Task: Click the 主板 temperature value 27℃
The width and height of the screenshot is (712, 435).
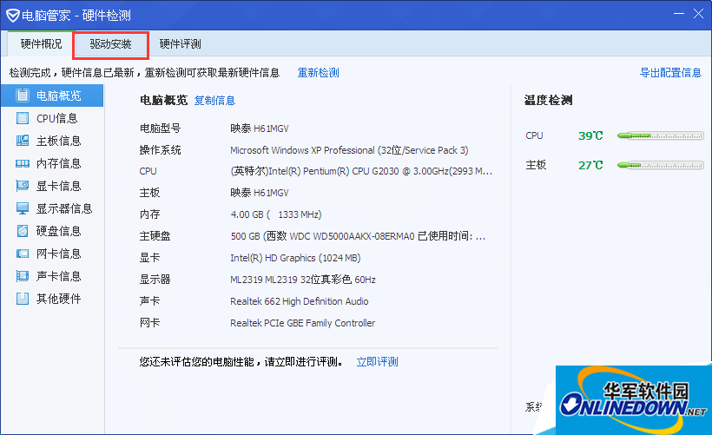Action: [x=590, y=165]
